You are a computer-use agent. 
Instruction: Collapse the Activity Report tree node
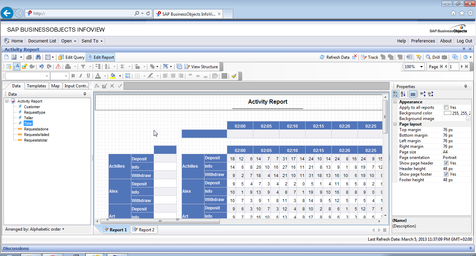tap(6, 101)
